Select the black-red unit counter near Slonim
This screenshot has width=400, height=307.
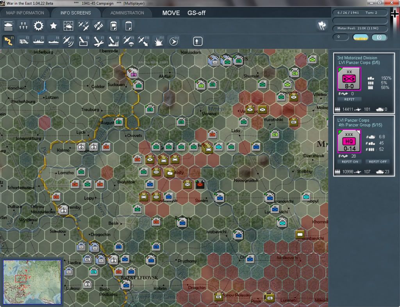pos(200,184)
